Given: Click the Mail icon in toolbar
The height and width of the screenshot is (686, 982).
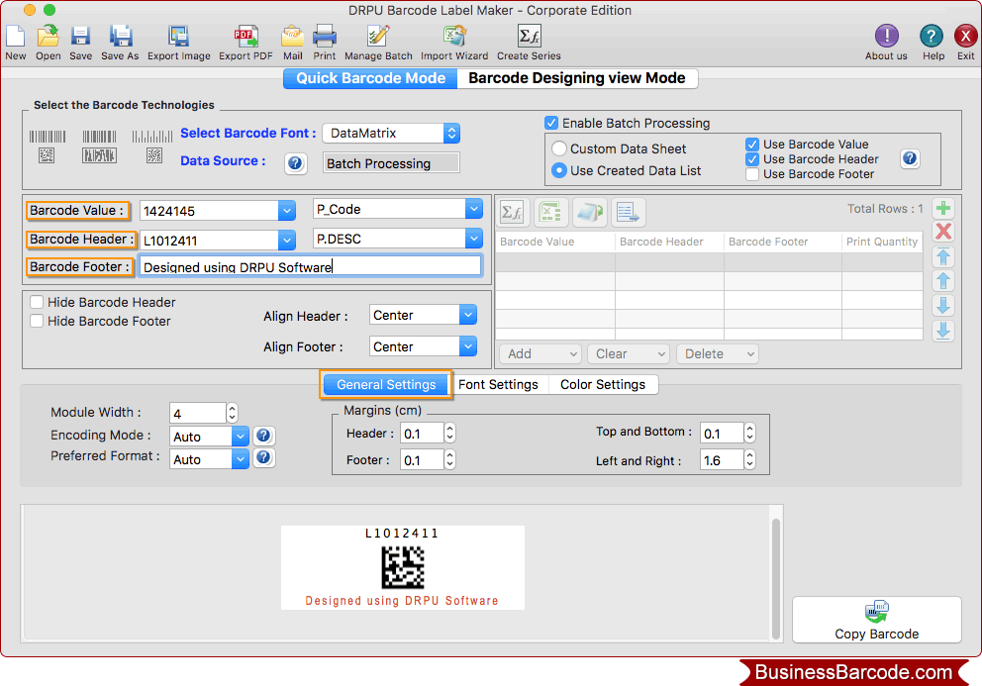Looking at the screenshot, I should click(x=292, y=37).
